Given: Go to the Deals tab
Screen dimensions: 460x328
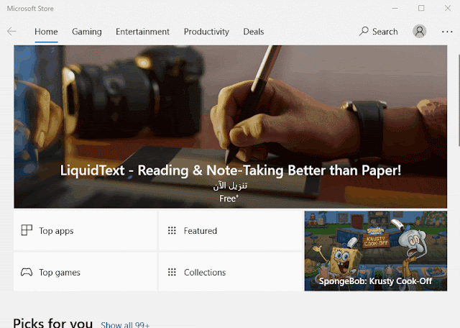Looking at the screenshot, I should (x=254, y=32).
